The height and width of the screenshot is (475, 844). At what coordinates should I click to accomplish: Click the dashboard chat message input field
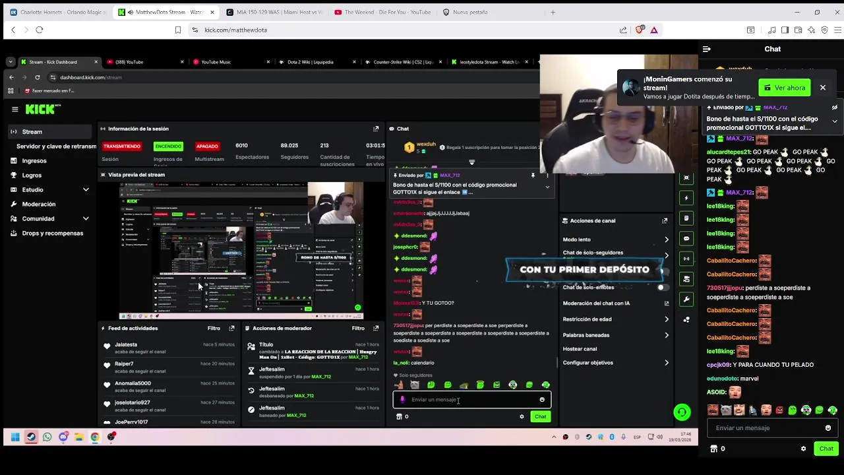coord(471,400)
